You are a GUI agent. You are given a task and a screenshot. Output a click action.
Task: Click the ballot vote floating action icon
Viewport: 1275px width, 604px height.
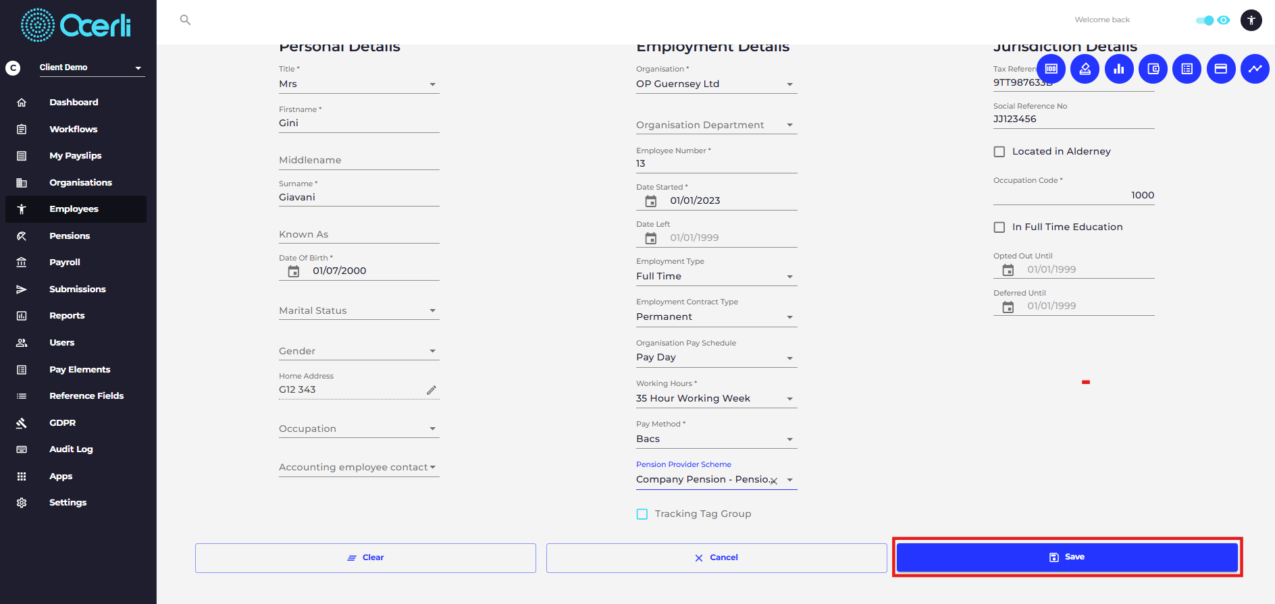click(x=1085, y=69)
